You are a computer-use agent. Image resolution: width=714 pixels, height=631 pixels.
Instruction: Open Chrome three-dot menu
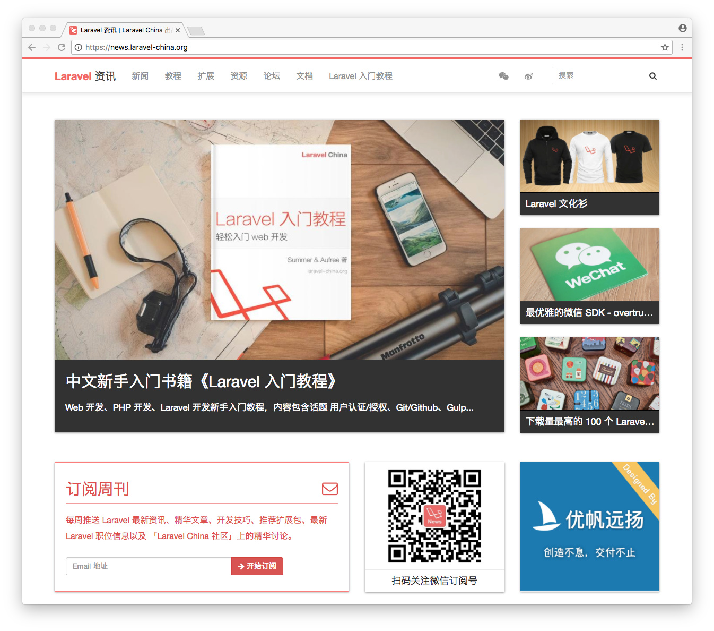pos(682,47)
